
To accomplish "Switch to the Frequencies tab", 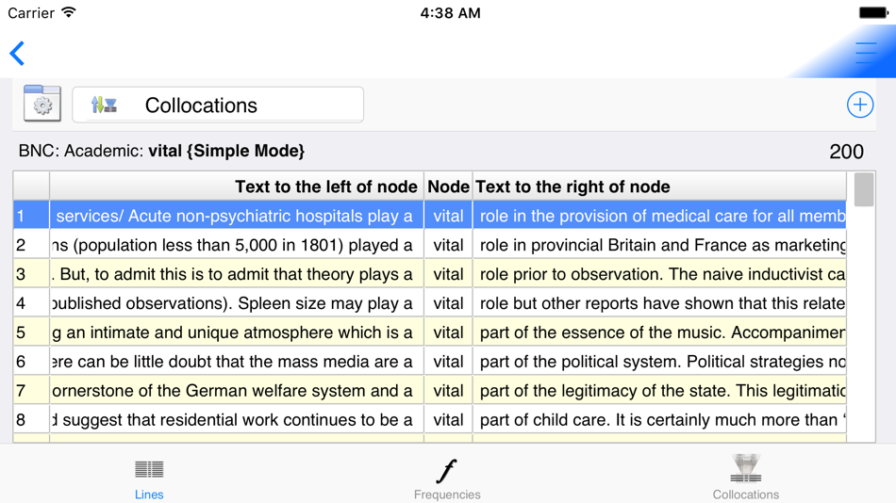I will [x=447, y=479].
